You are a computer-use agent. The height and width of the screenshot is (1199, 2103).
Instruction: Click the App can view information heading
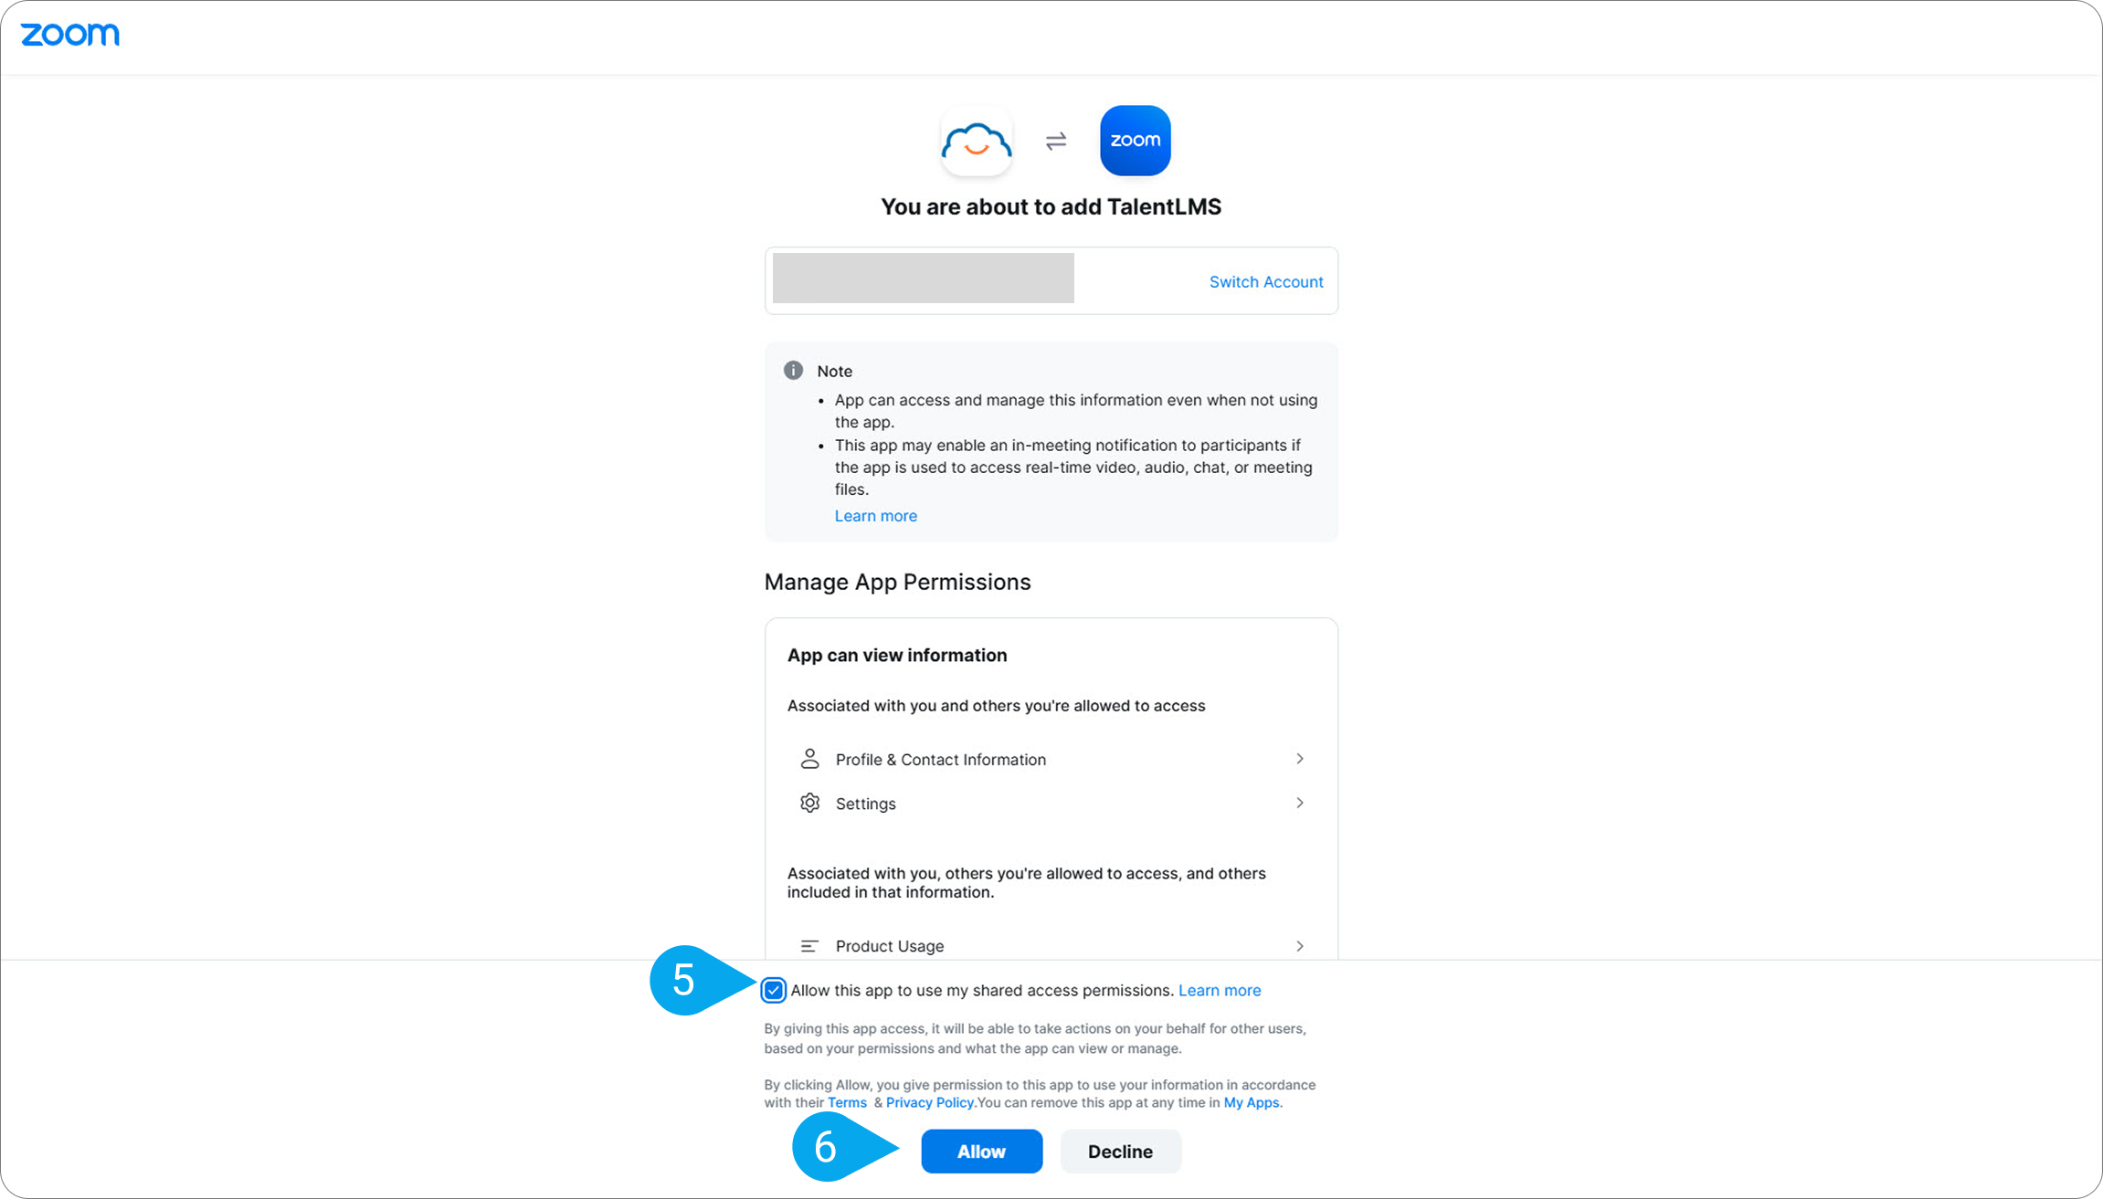(x=897, y=655)
